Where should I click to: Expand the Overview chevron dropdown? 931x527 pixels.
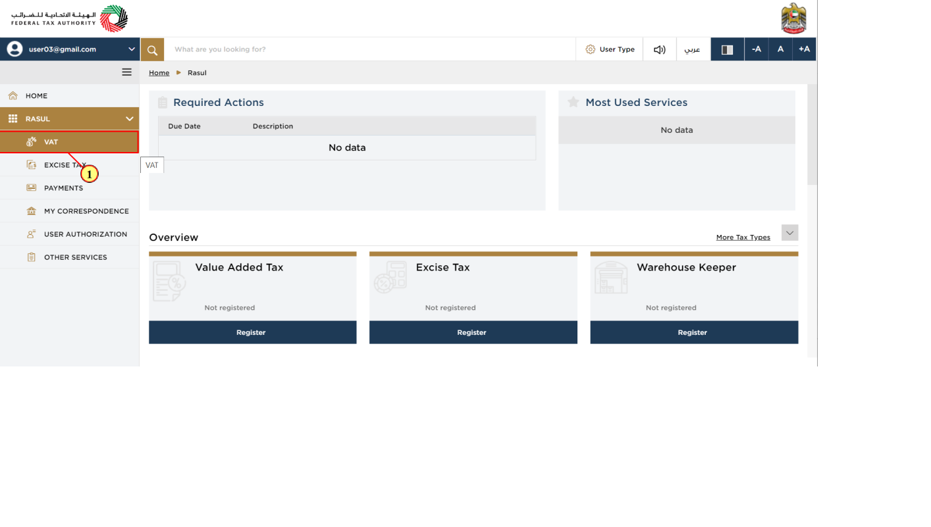pos(790,233)
